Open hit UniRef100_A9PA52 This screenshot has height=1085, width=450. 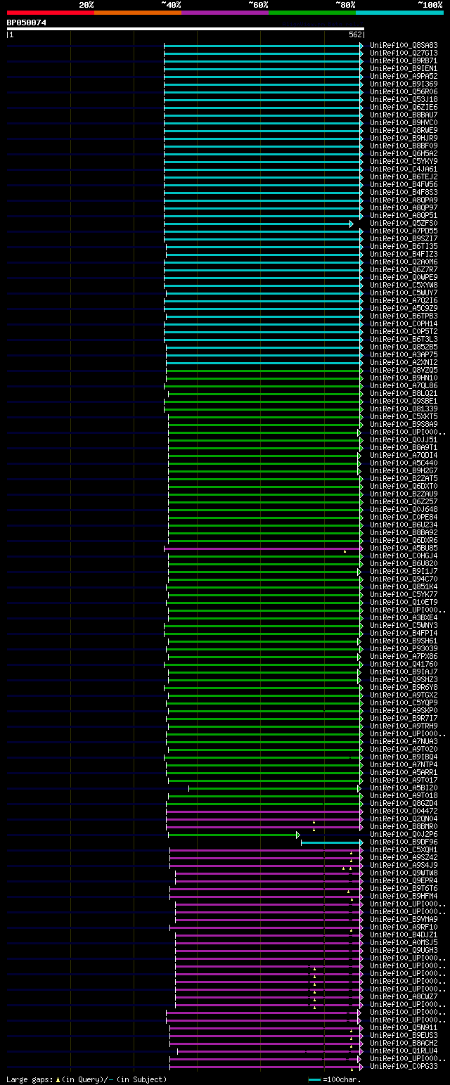(x=404, y=76)
